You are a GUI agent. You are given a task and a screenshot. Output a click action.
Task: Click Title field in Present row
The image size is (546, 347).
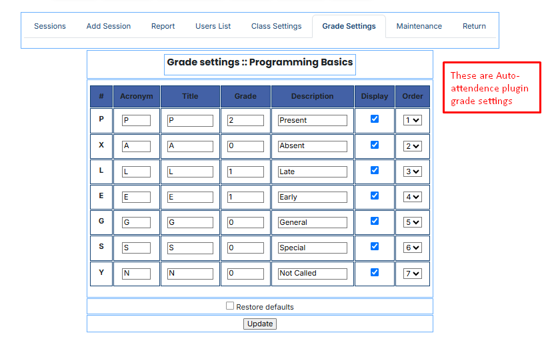tap(190, 121)
